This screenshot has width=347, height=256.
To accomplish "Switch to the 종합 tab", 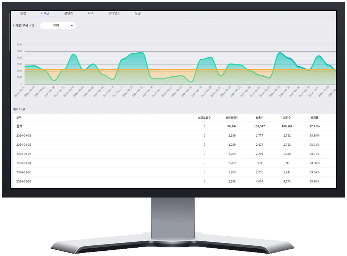I will [23, 13].
